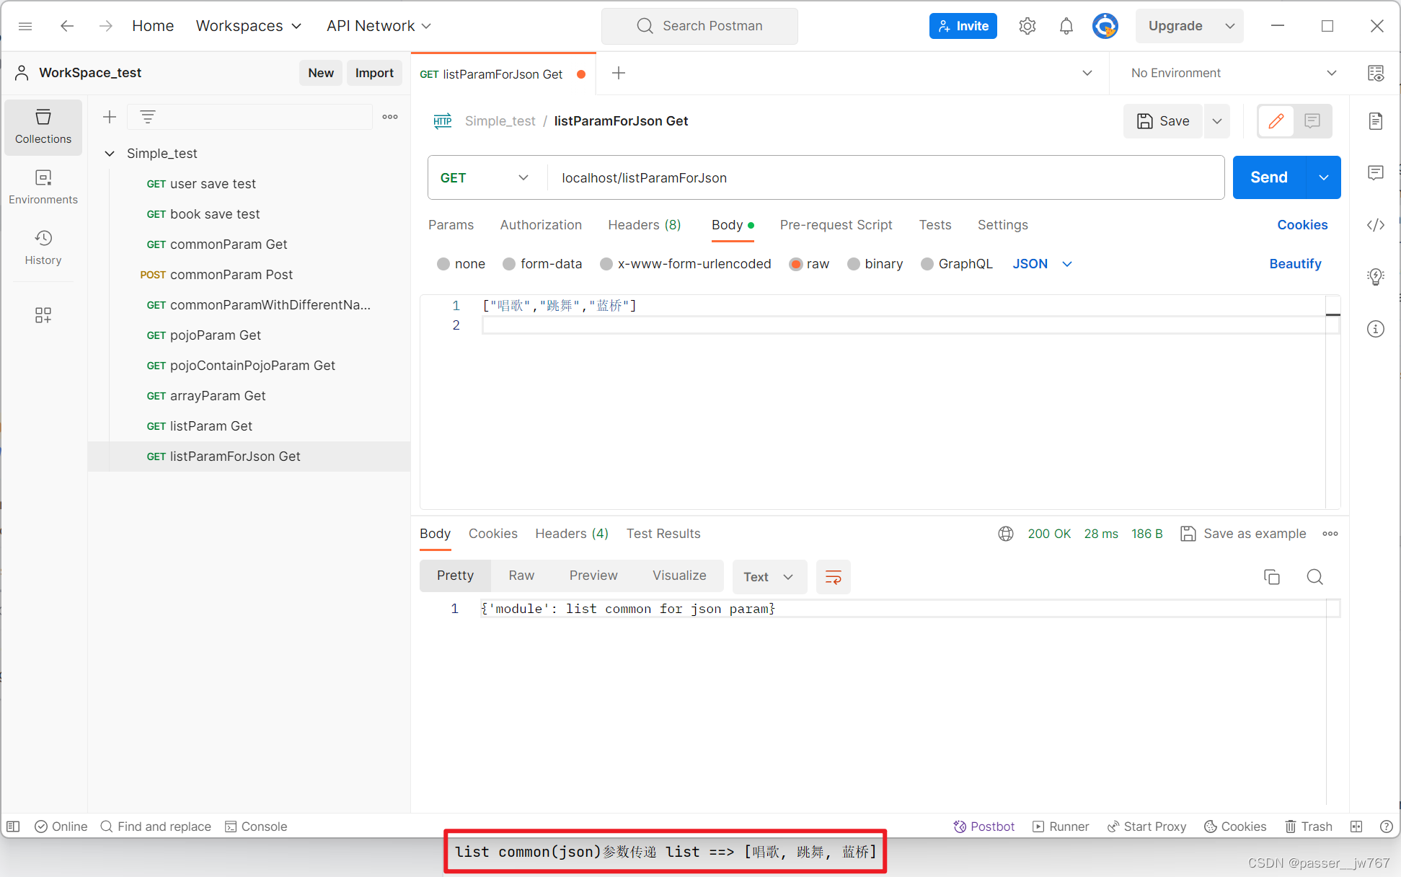Create a new collection with plus icon
The height and width of the screenshot is (877, 1401).
click(110, 117)
